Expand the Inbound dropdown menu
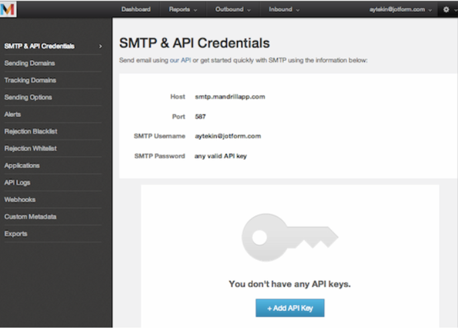Viewport: 458px width, 329px height. (284, 9)
